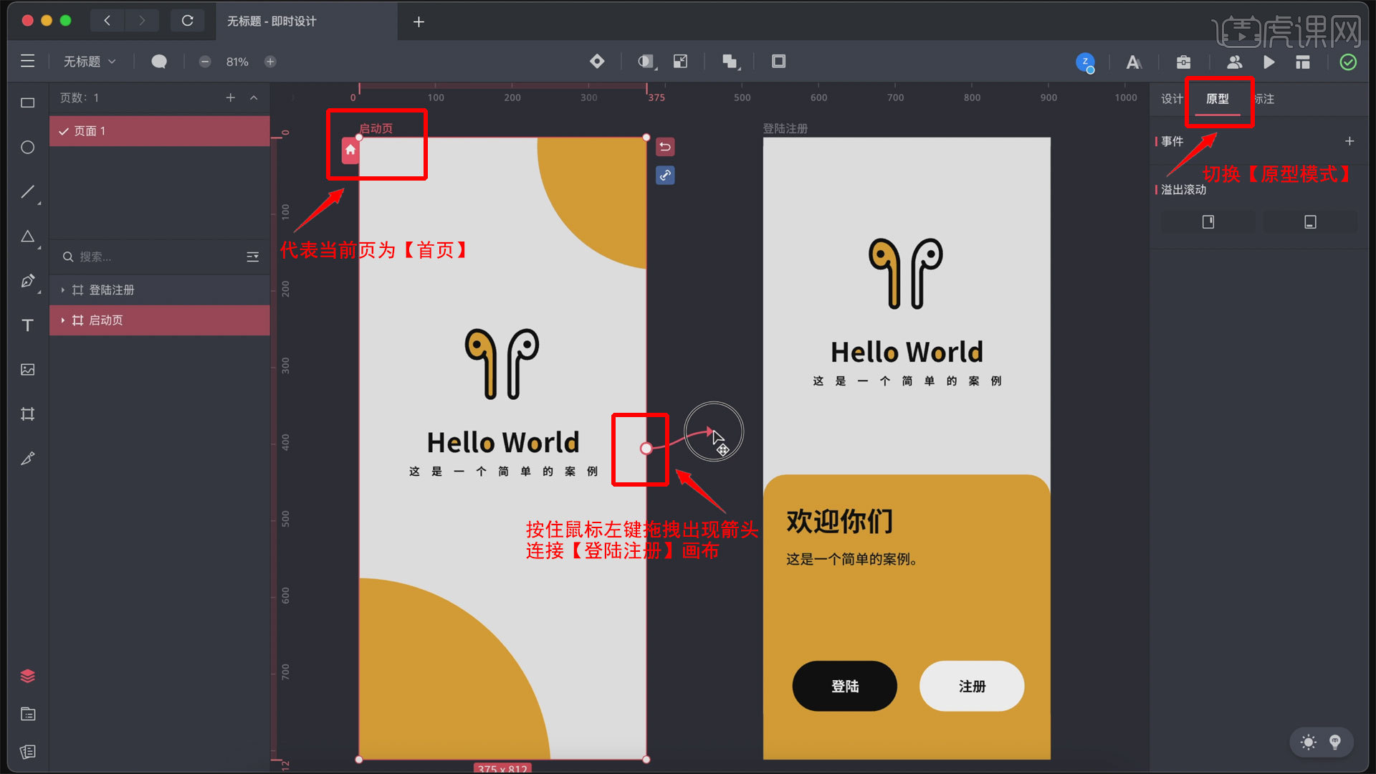Switch to the 设计 tab
The height and width of the screenshot is (774, 1376).
coord(1172,99)
